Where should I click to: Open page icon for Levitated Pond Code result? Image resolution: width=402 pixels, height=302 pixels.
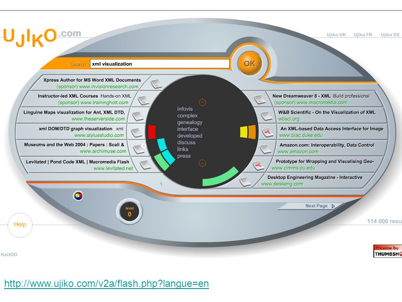pyautogui.click(x=145, y=164)
